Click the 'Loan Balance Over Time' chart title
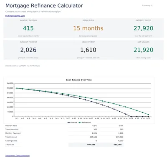Image resolution: width=167 pixels, height=160 pixels. coord(79,80)
